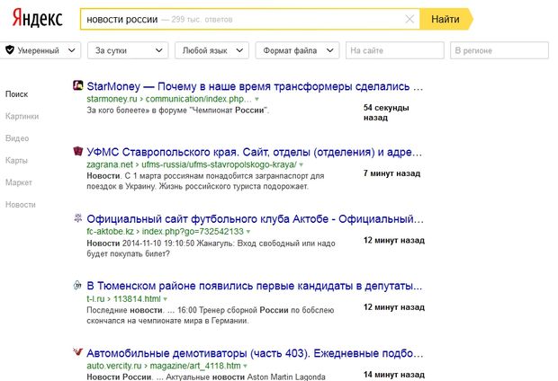The height and width of the screenshot is (381, 558).
Task: Open the Формат файла dropdown
Action: [298, 50]
